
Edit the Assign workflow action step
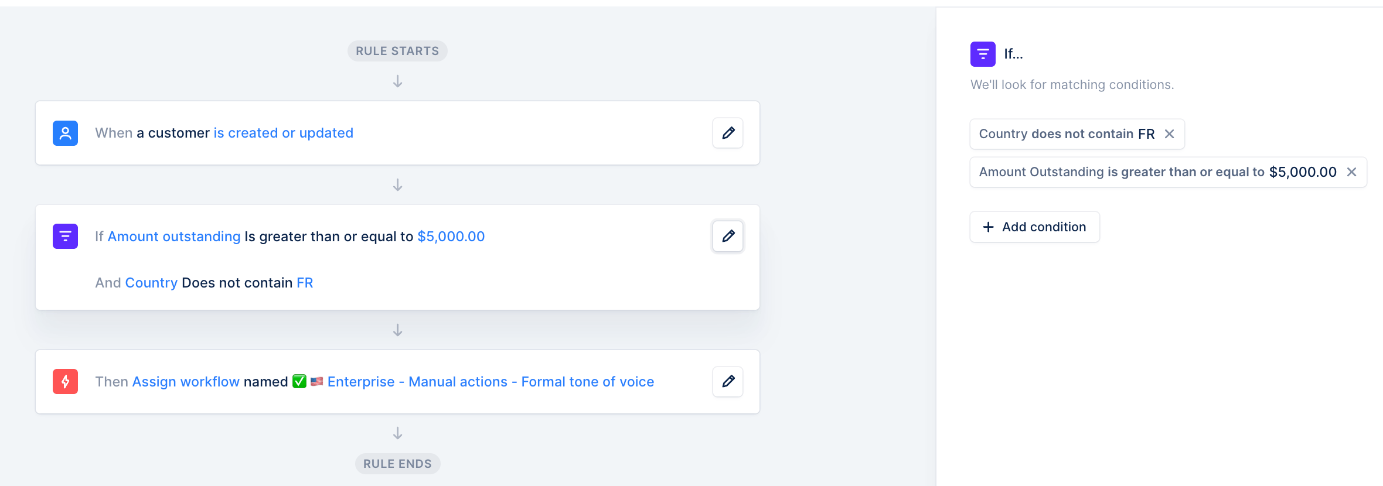click(x=728, y=381)
